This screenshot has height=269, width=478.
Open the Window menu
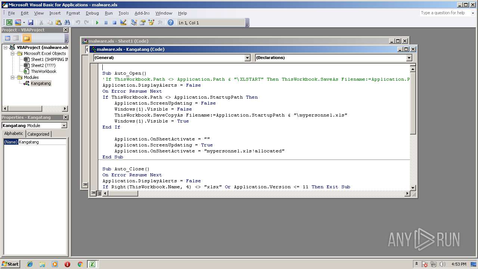(x=164, y=13)
